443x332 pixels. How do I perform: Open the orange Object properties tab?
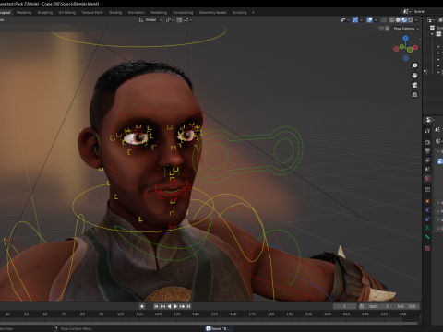(x=427, y=201)
